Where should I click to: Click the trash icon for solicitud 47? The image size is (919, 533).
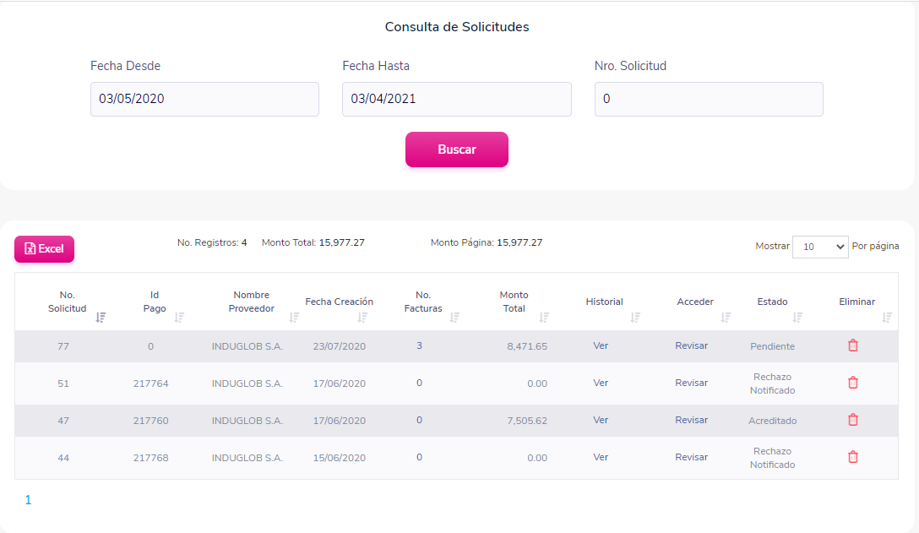853,419
